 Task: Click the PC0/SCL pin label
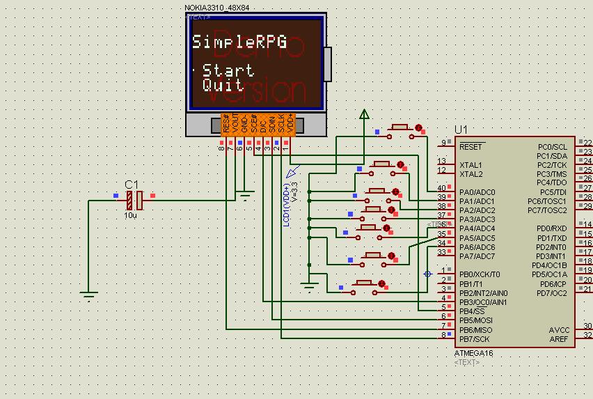[553, 147]
